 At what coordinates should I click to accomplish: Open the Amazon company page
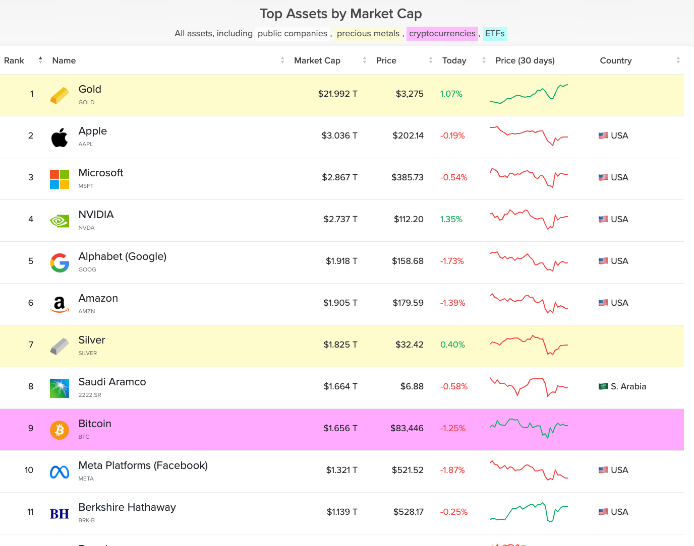[x=98, y=298]
